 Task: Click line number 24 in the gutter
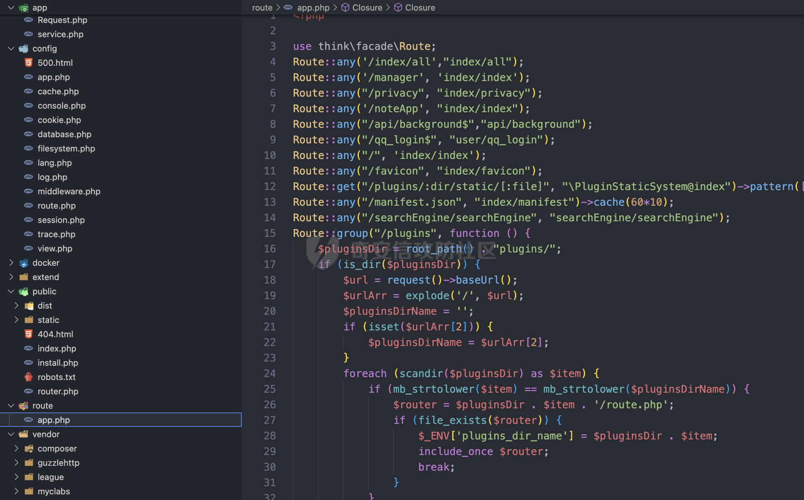click(x=270, y=374)
